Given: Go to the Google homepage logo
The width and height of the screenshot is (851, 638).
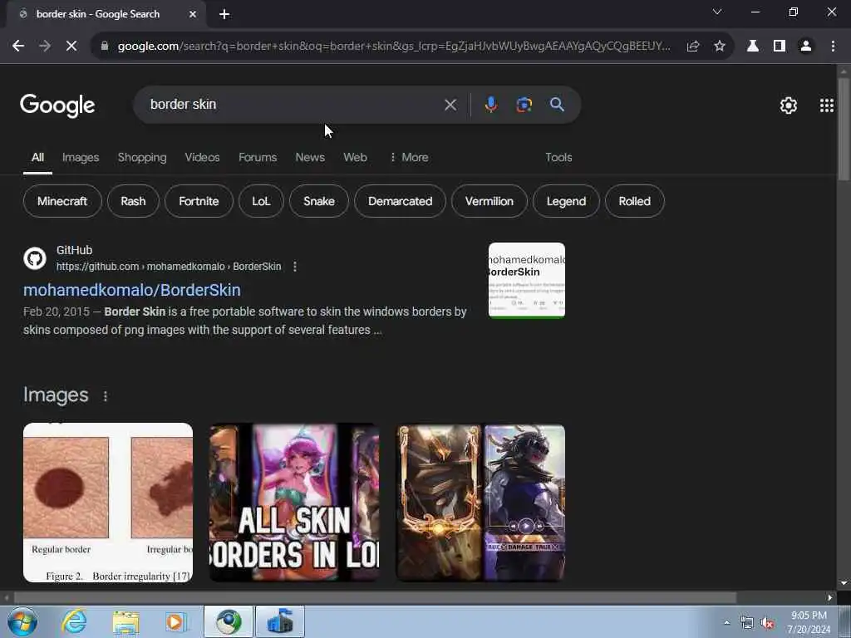Looking at the screenshot, I should pos(57,106).
